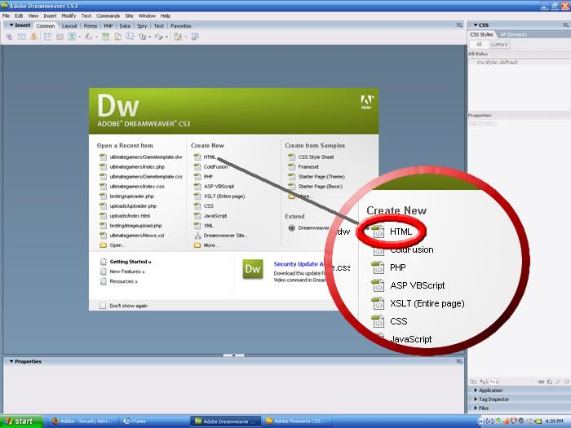Collapse the Properties panel
Image resolution: width=571 pixels, height=428 pixels.
point(11,361)
